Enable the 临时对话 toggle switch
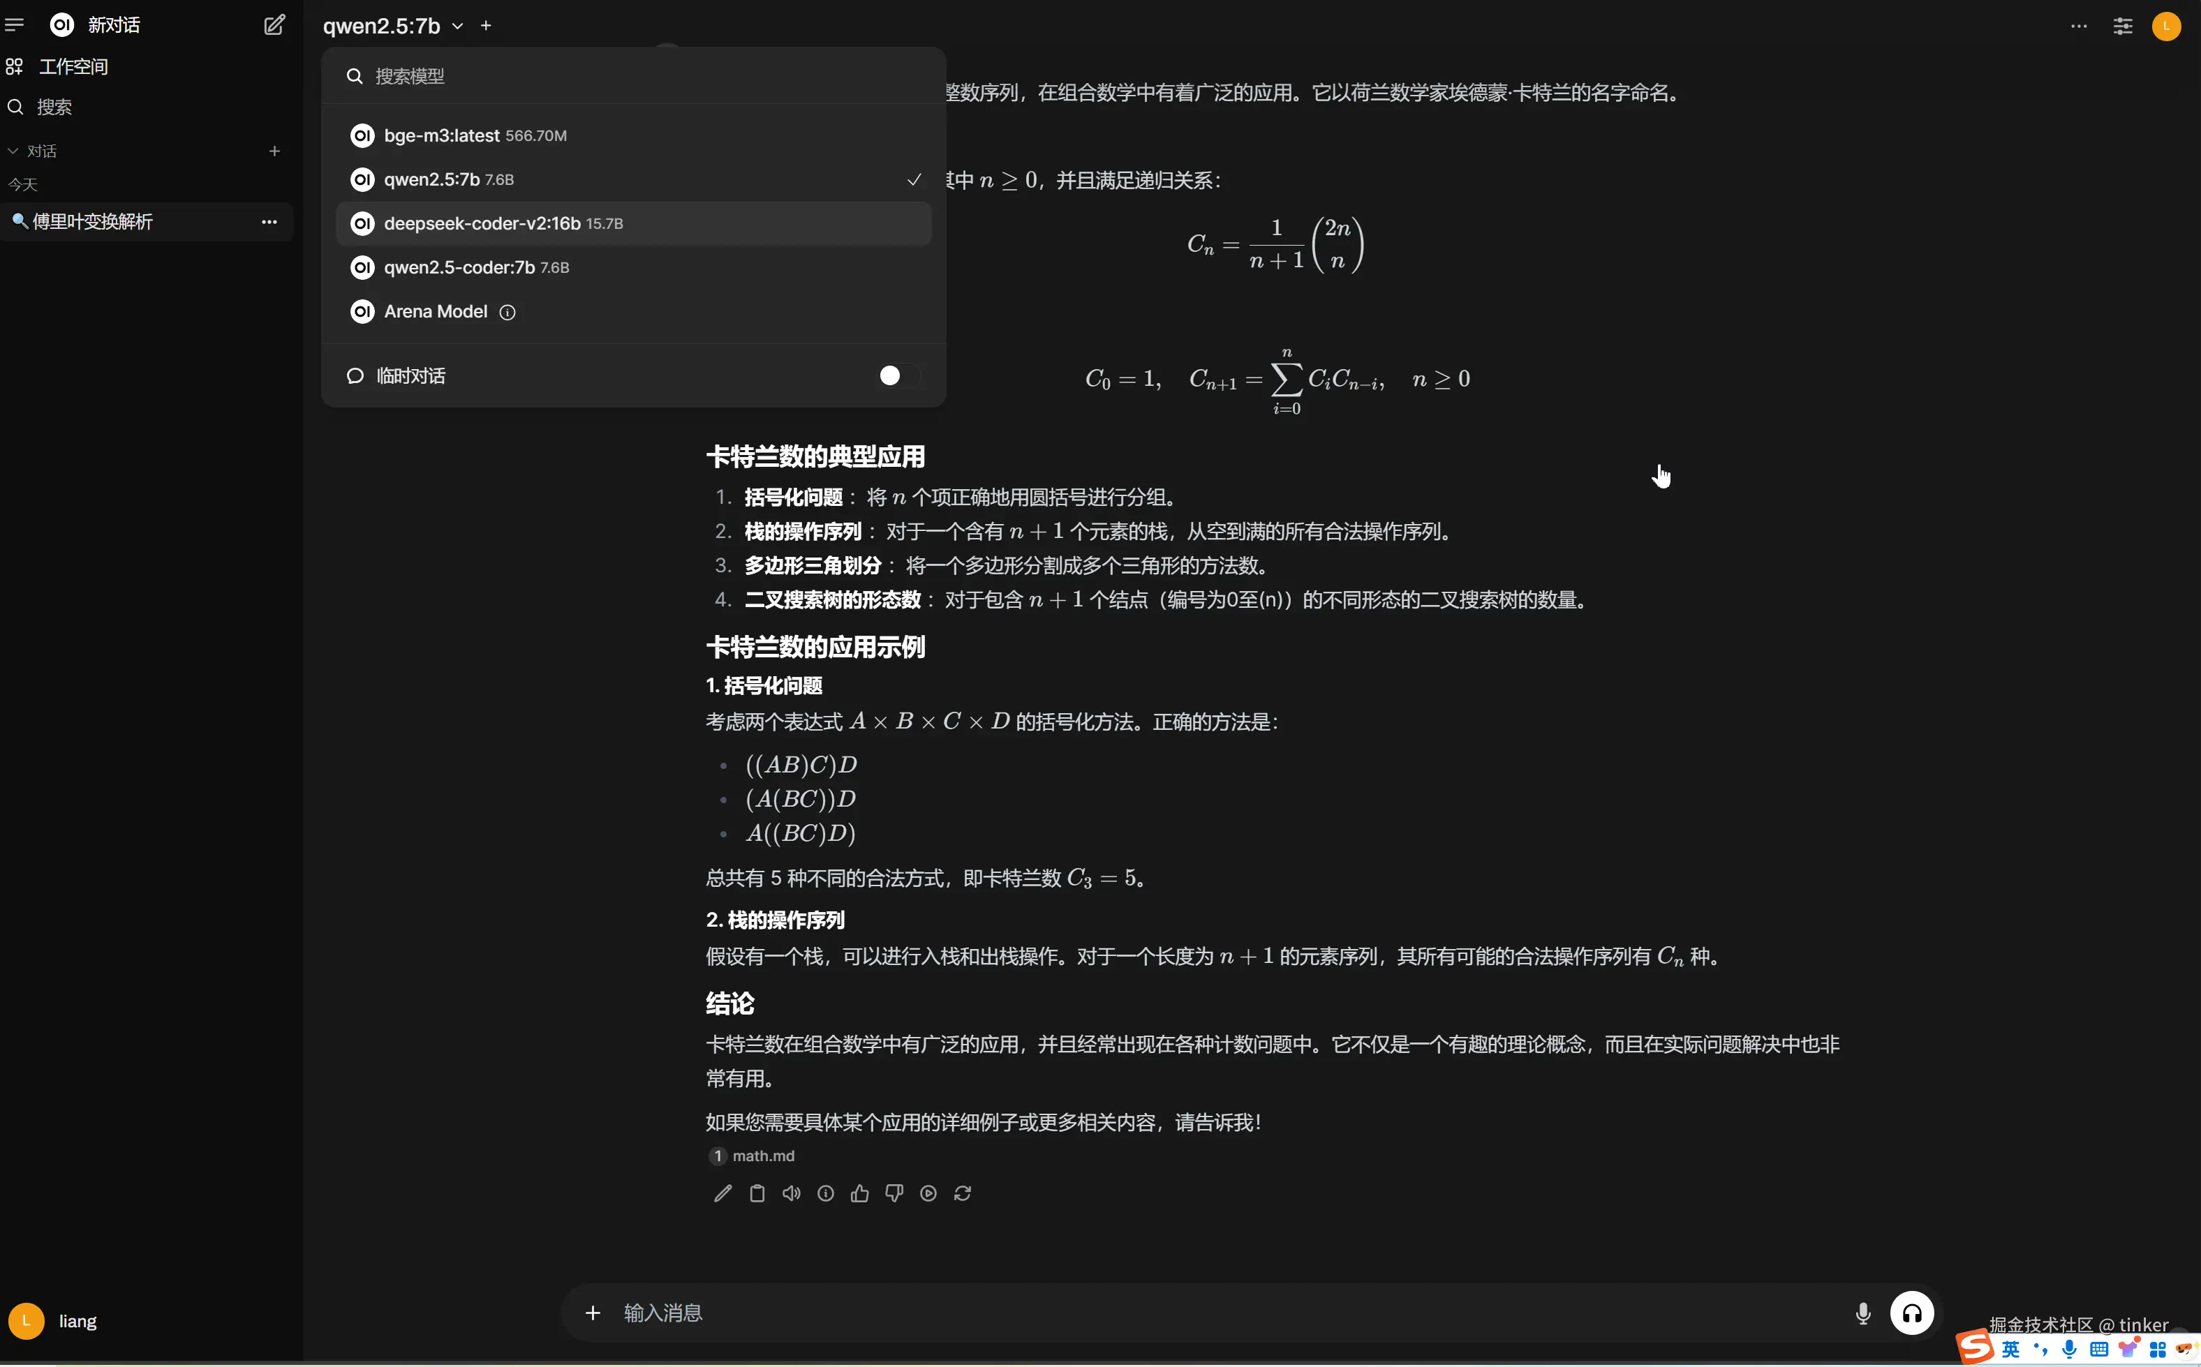This screenshot has height=1367, width=2201. point(899,375)
